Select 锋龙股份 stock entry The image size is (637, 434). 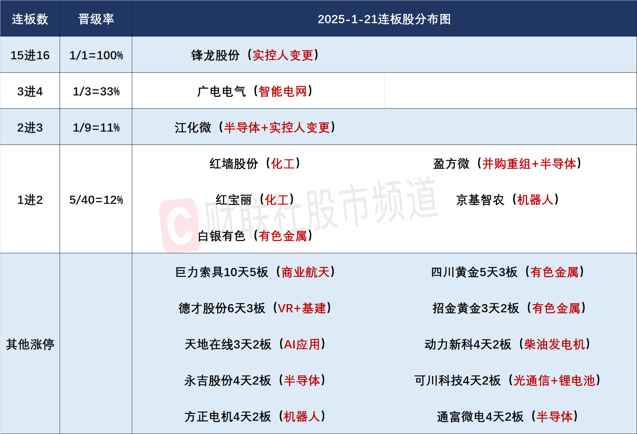pyautogui.click(x=255, y=55)
